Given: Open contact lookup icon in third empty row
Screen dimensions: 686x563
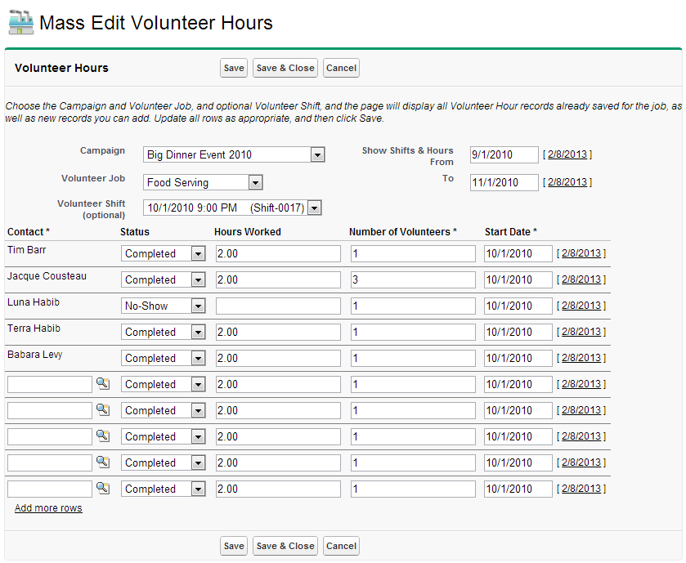Looking at the screenshot, I should click(103, 436).
